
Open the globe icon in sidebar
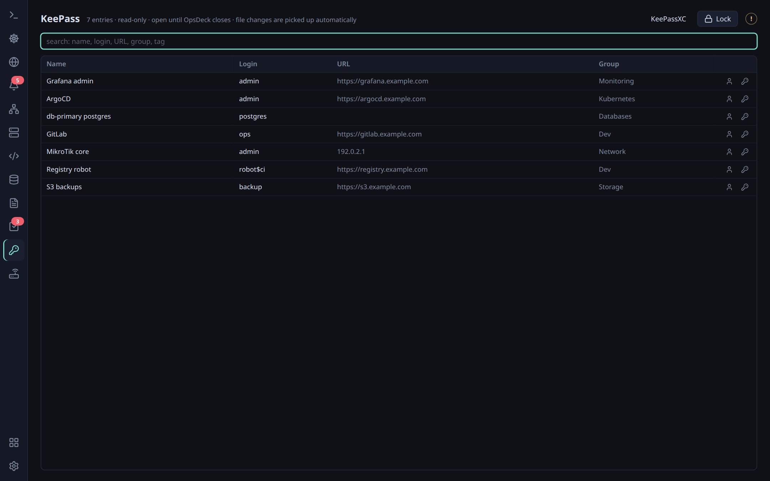click(x=14, y=62)
